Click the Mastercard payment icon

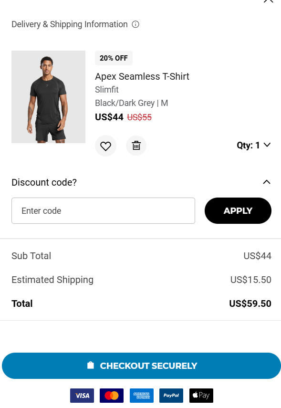(x=112, y=396)
